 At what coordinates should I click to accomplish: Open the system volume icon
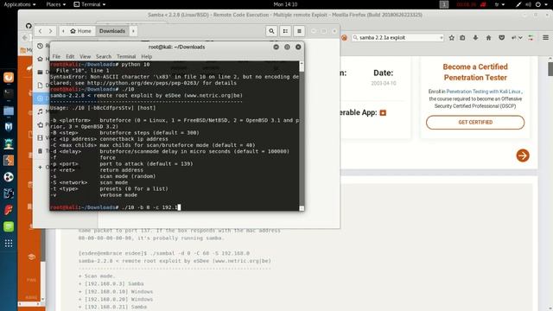(x=528, y=4)
